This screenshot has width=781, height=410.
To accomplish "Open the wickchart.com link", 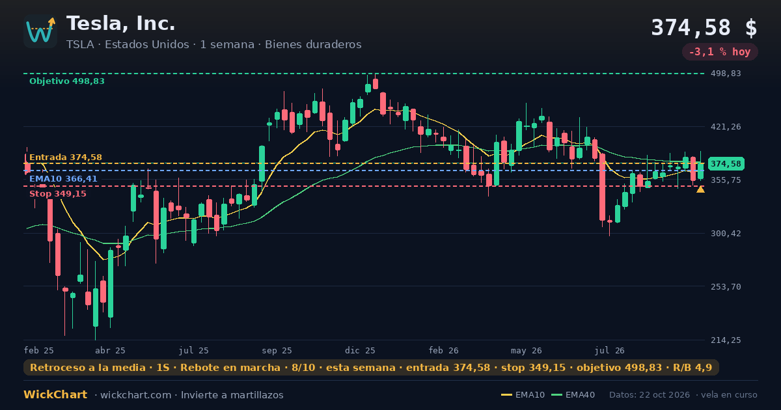I will [135, 395].
